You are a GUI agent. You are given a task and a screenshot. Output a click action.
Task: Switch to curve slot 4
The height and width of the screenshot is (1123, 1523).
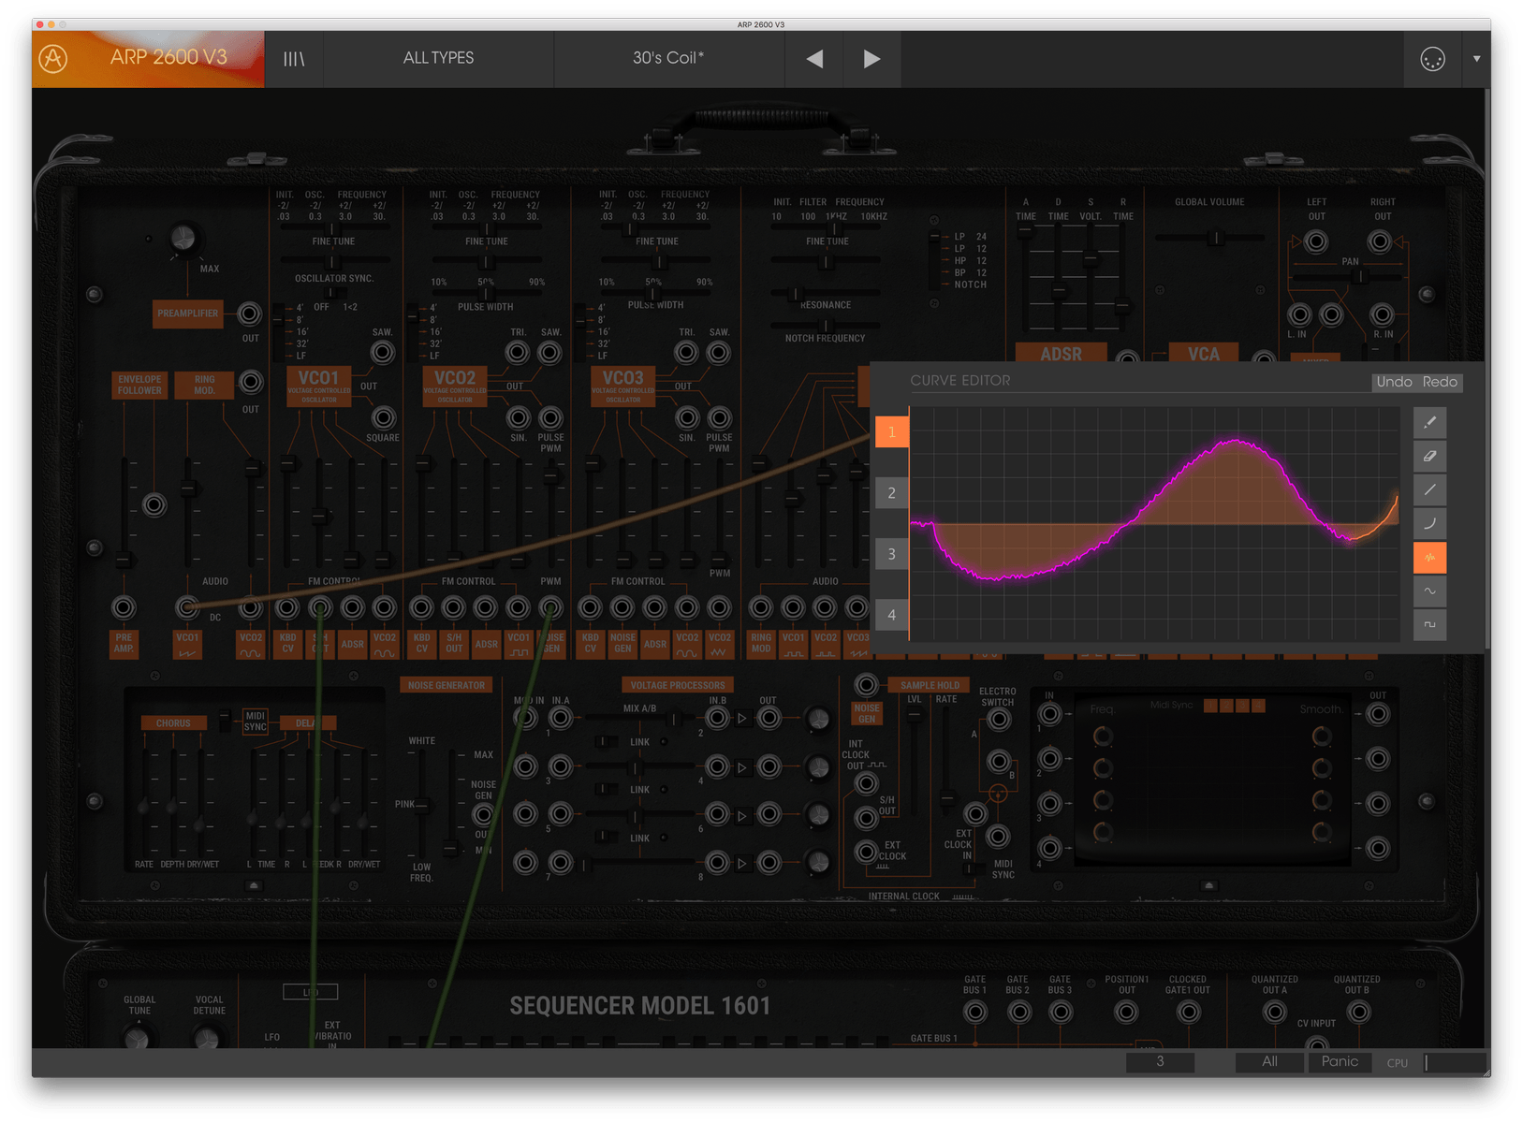coord(891,615)
